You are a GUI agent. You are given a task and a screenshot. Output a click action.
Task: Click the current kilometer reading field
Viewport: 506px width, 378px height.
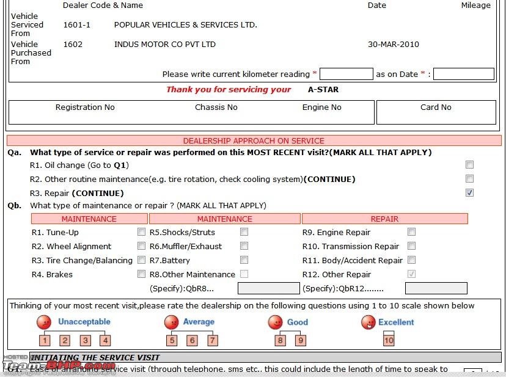point(346,74)
